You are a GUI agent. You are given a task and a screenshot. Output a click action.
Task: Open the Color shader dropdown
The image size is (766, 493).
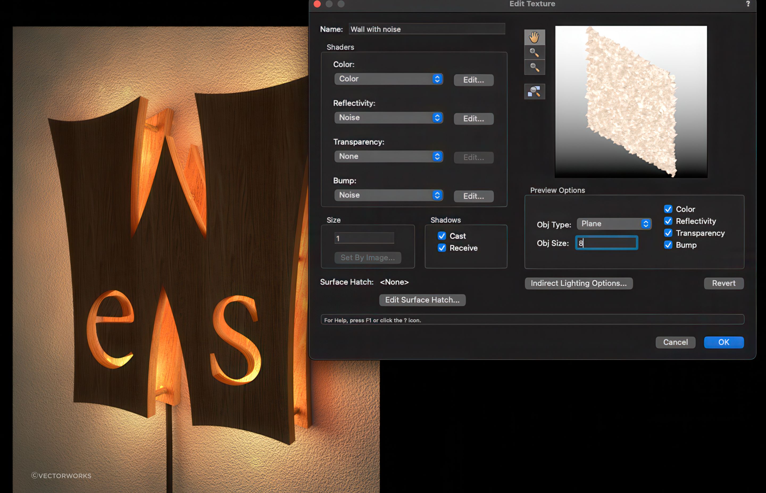click(x=388, y=79)
